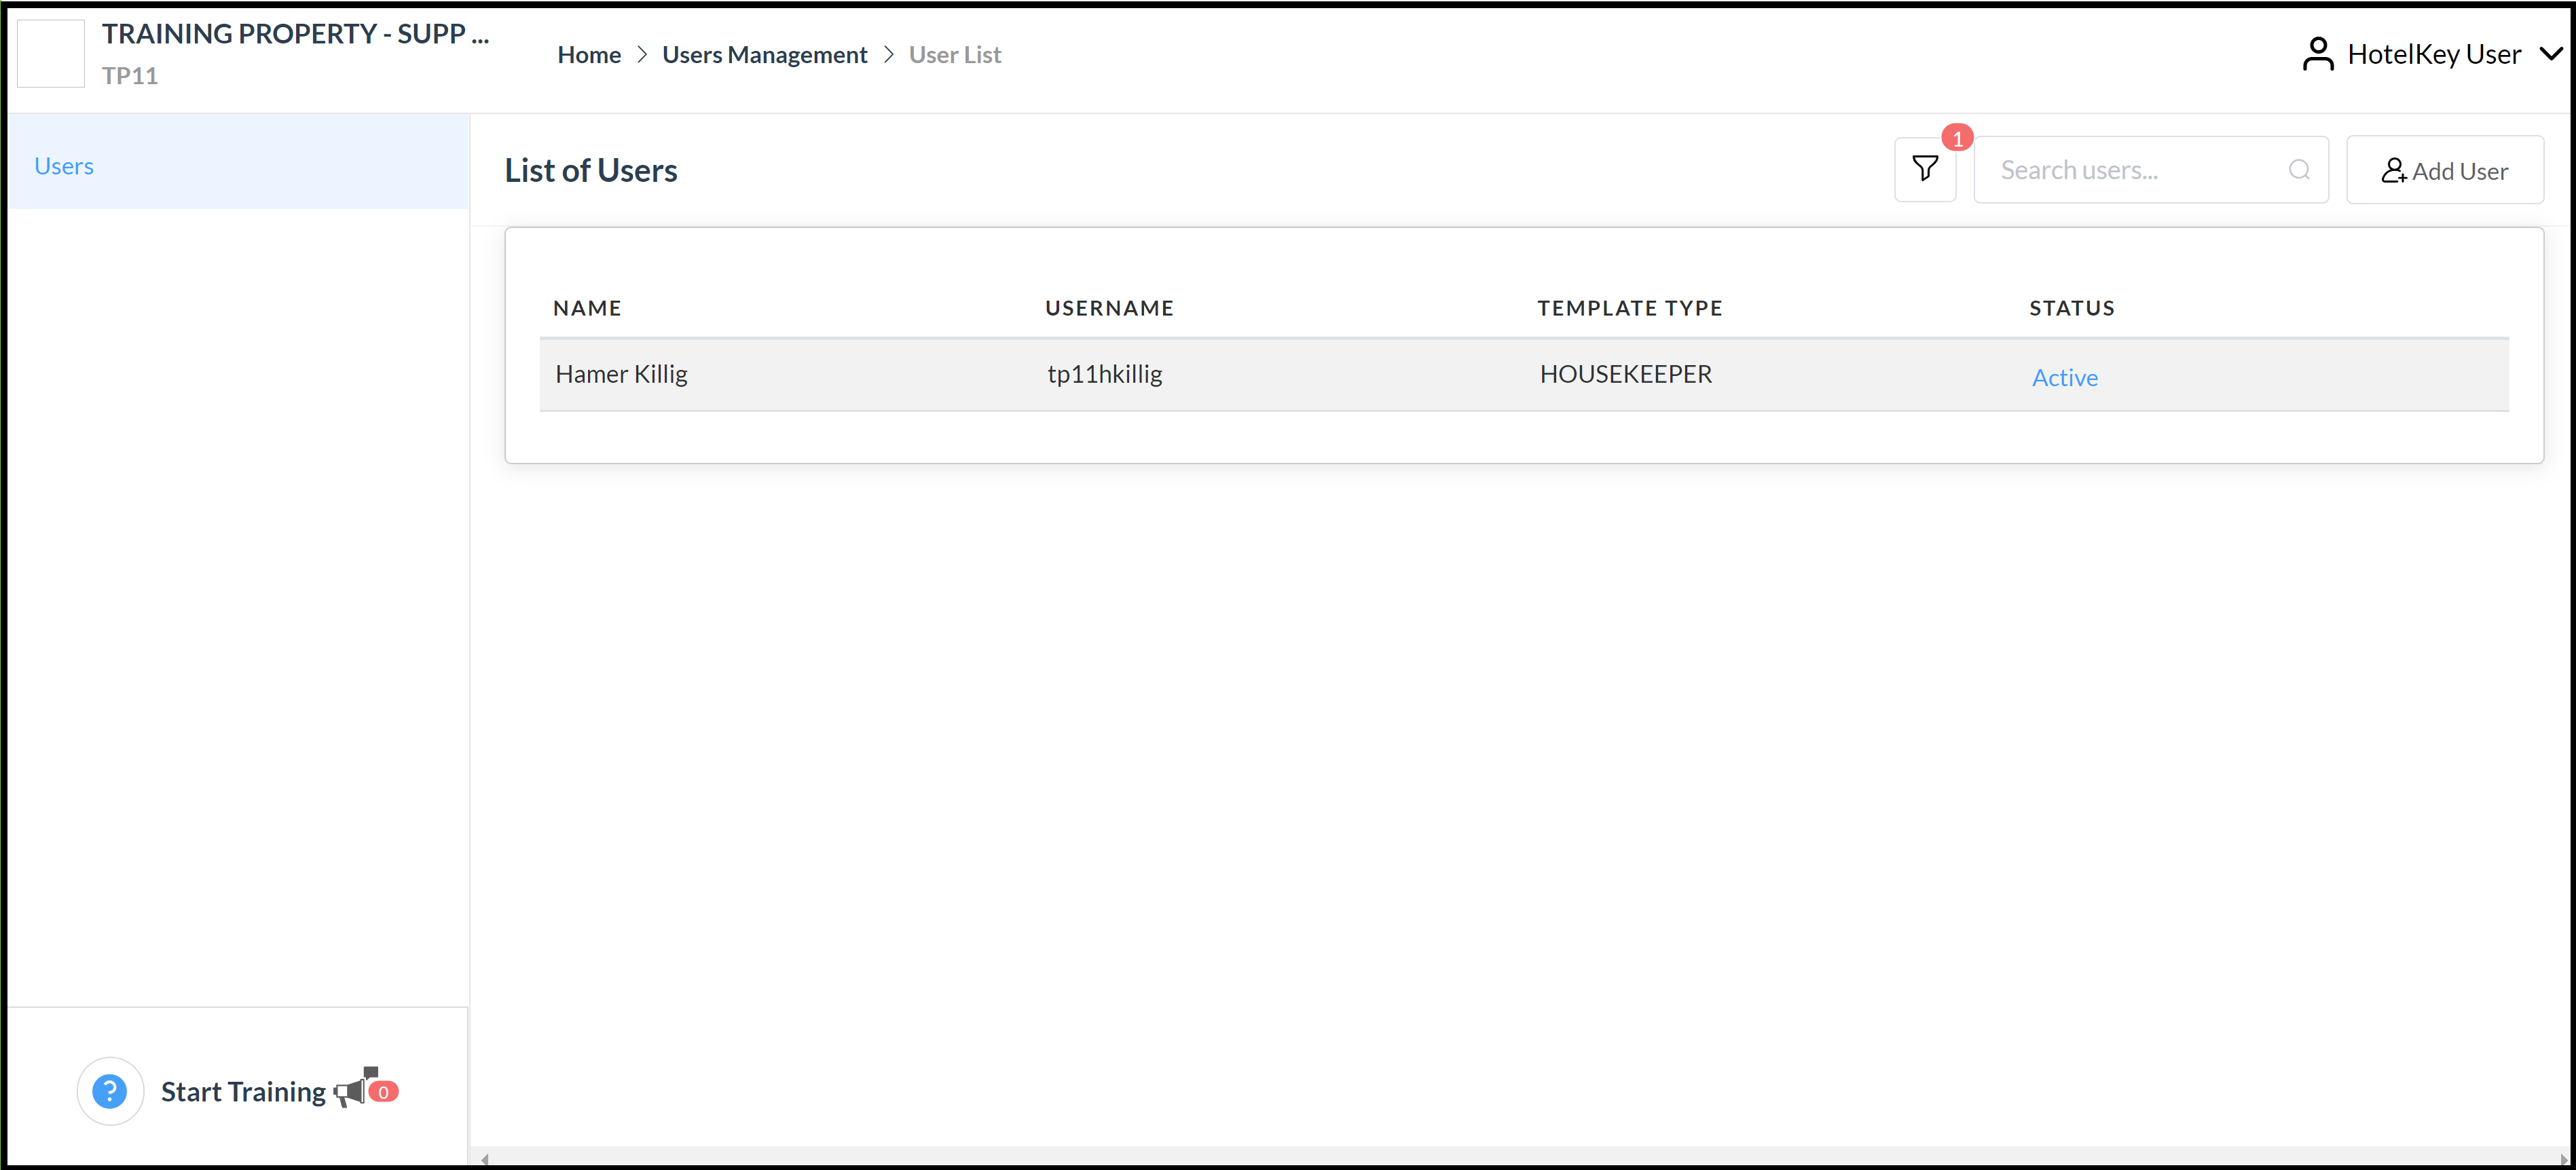This screenshot has width=2576, height=1170.
Task: Click the search magnifier icon
Action: pos(2299,170)
